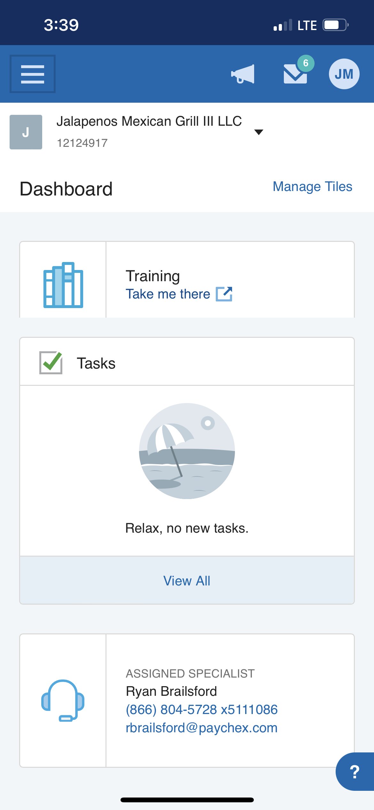374x810 pixels.
Task: Open announcements megaphone icon
Action: tap(243, 74)
